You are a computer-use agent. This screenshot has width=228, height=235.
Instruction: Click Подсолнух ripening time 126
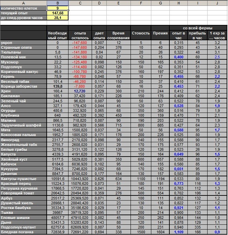coord(118,67)
